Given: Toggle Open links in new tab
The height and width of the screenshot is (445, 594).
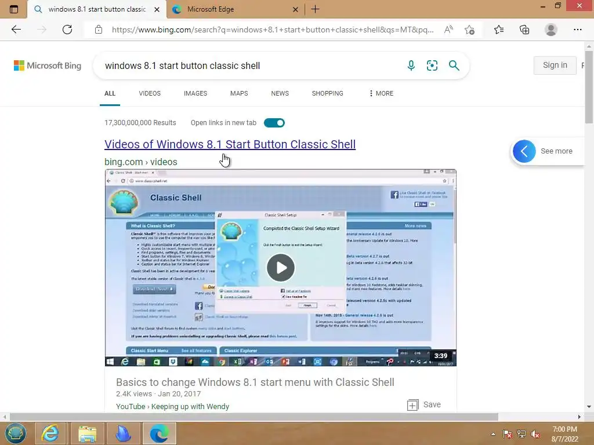Looking at the screenshot, I should point(274,123).
